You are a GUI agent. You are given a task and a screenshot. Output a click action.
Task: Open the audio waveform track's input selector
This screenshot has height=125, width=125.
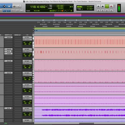click(27, 108)
